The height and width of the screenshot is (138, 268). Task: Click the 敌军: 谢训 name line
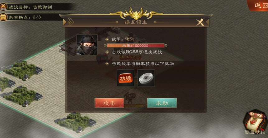tap(123, 39)
